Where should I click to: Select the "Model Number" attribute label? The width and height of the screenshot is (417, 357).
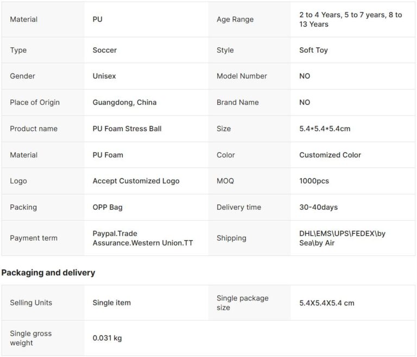click(x=242, y=76)
